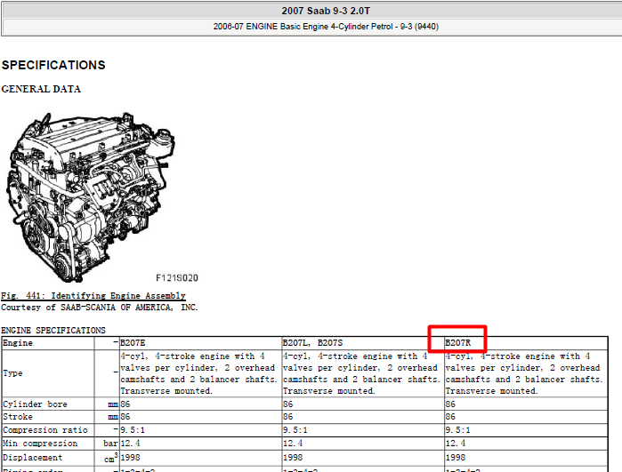Open the 'Fig. 441: Identifying Engine Assembly' link
The width and height of the screenshot is (622, 472).
93,296
